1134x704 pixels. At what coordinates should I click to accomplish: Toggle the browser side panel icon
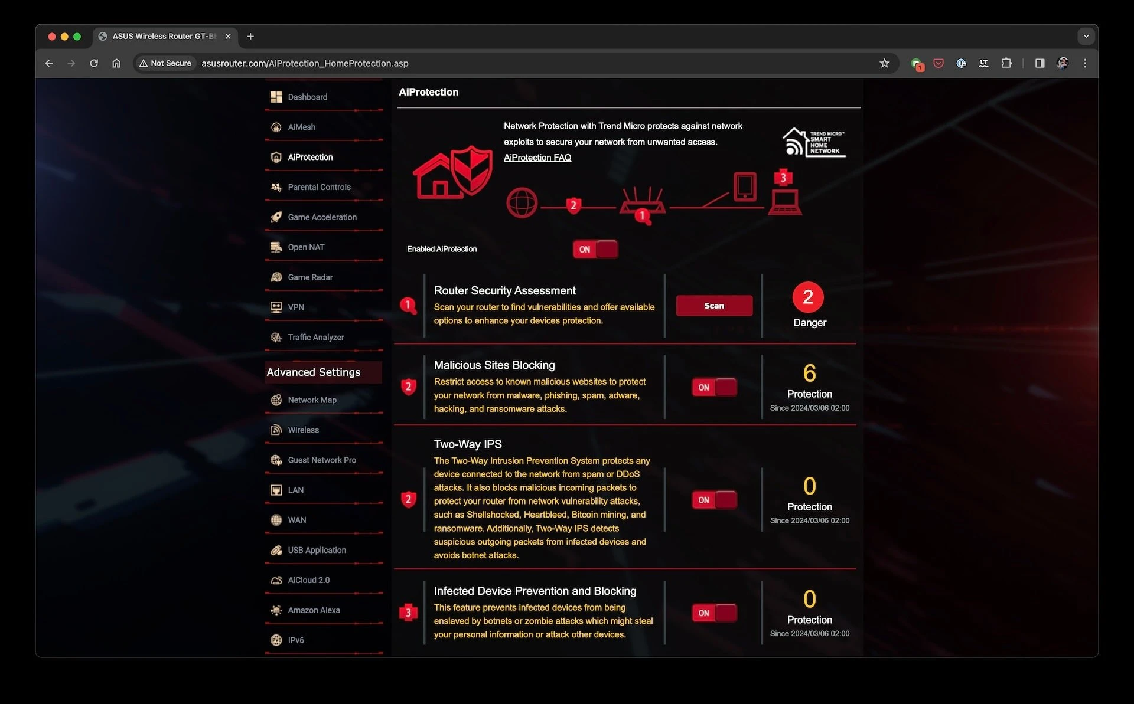[x=1039, y=63]
